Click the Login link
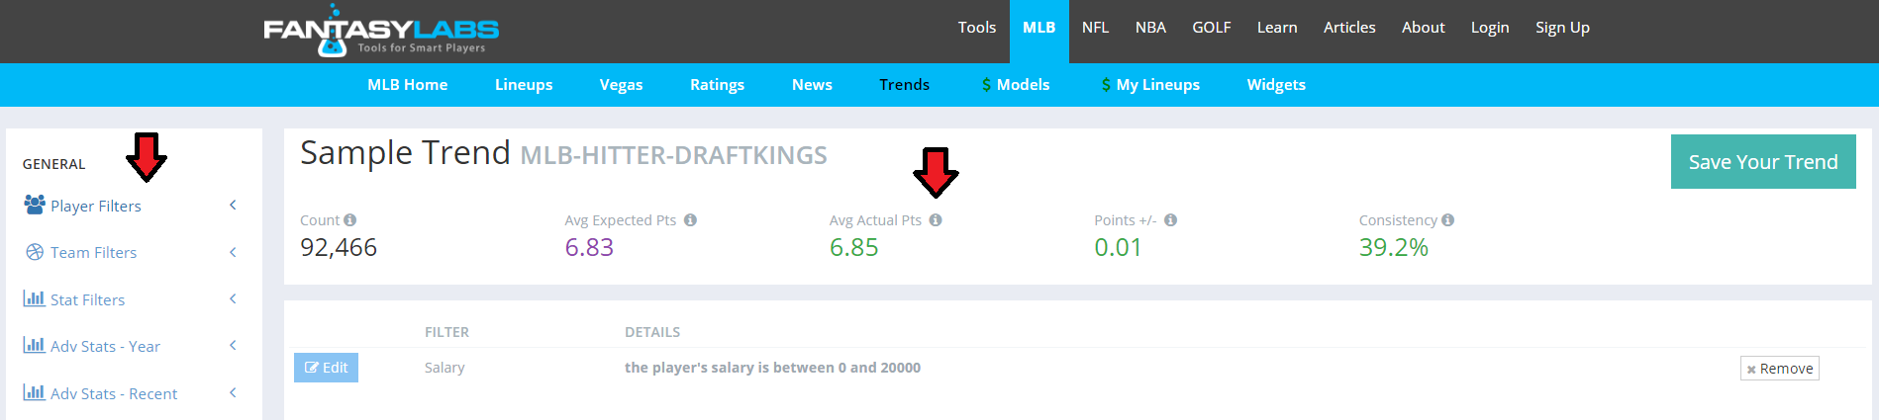Screen dimensions: 1879x420 (x=1490, y=28)
